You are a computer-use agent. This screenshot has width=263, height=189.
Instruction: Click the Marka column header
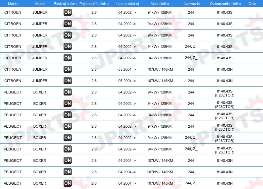[13, 4]
